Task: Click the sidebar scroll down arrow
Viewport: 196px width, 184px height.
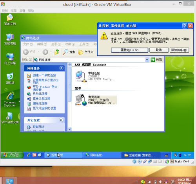Action: coord(69,129)
